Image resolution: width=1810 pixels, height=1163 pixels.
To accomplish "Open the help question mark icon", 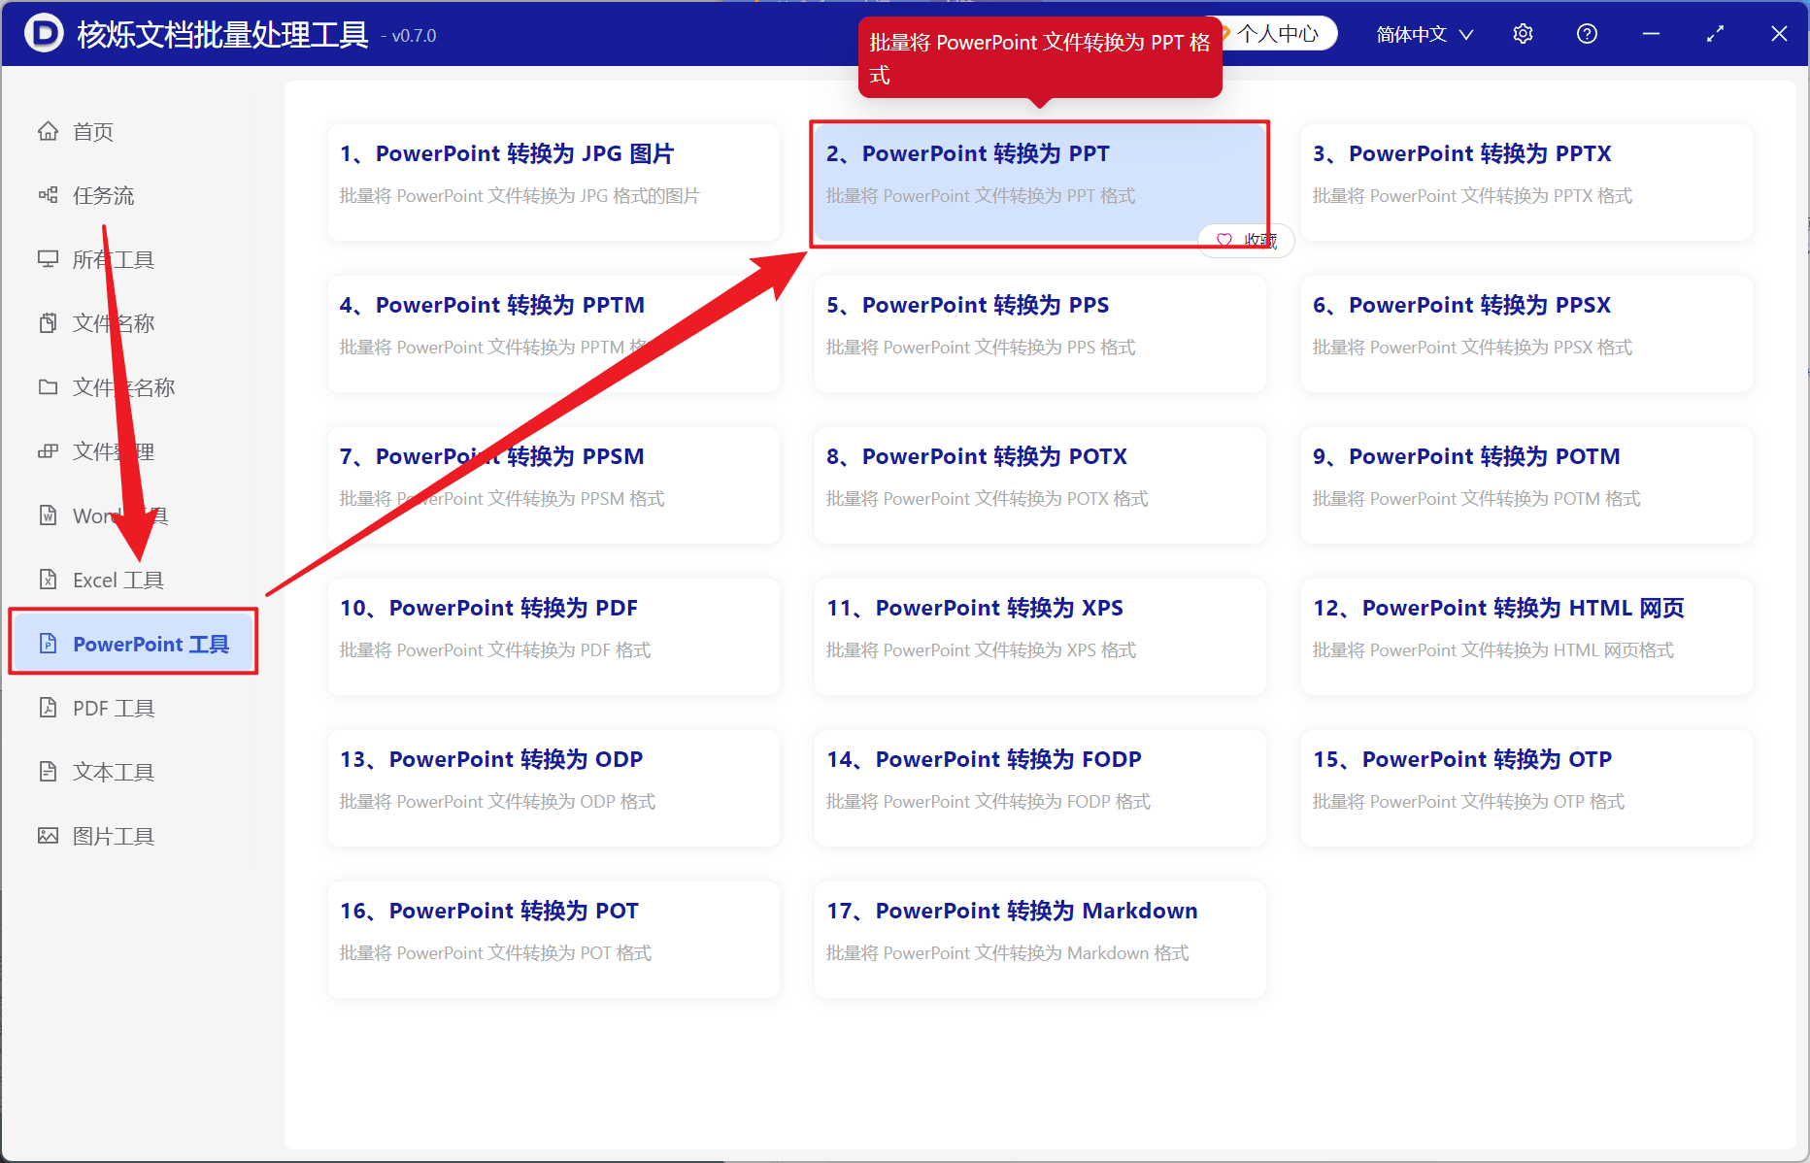I will [1587, 34].
